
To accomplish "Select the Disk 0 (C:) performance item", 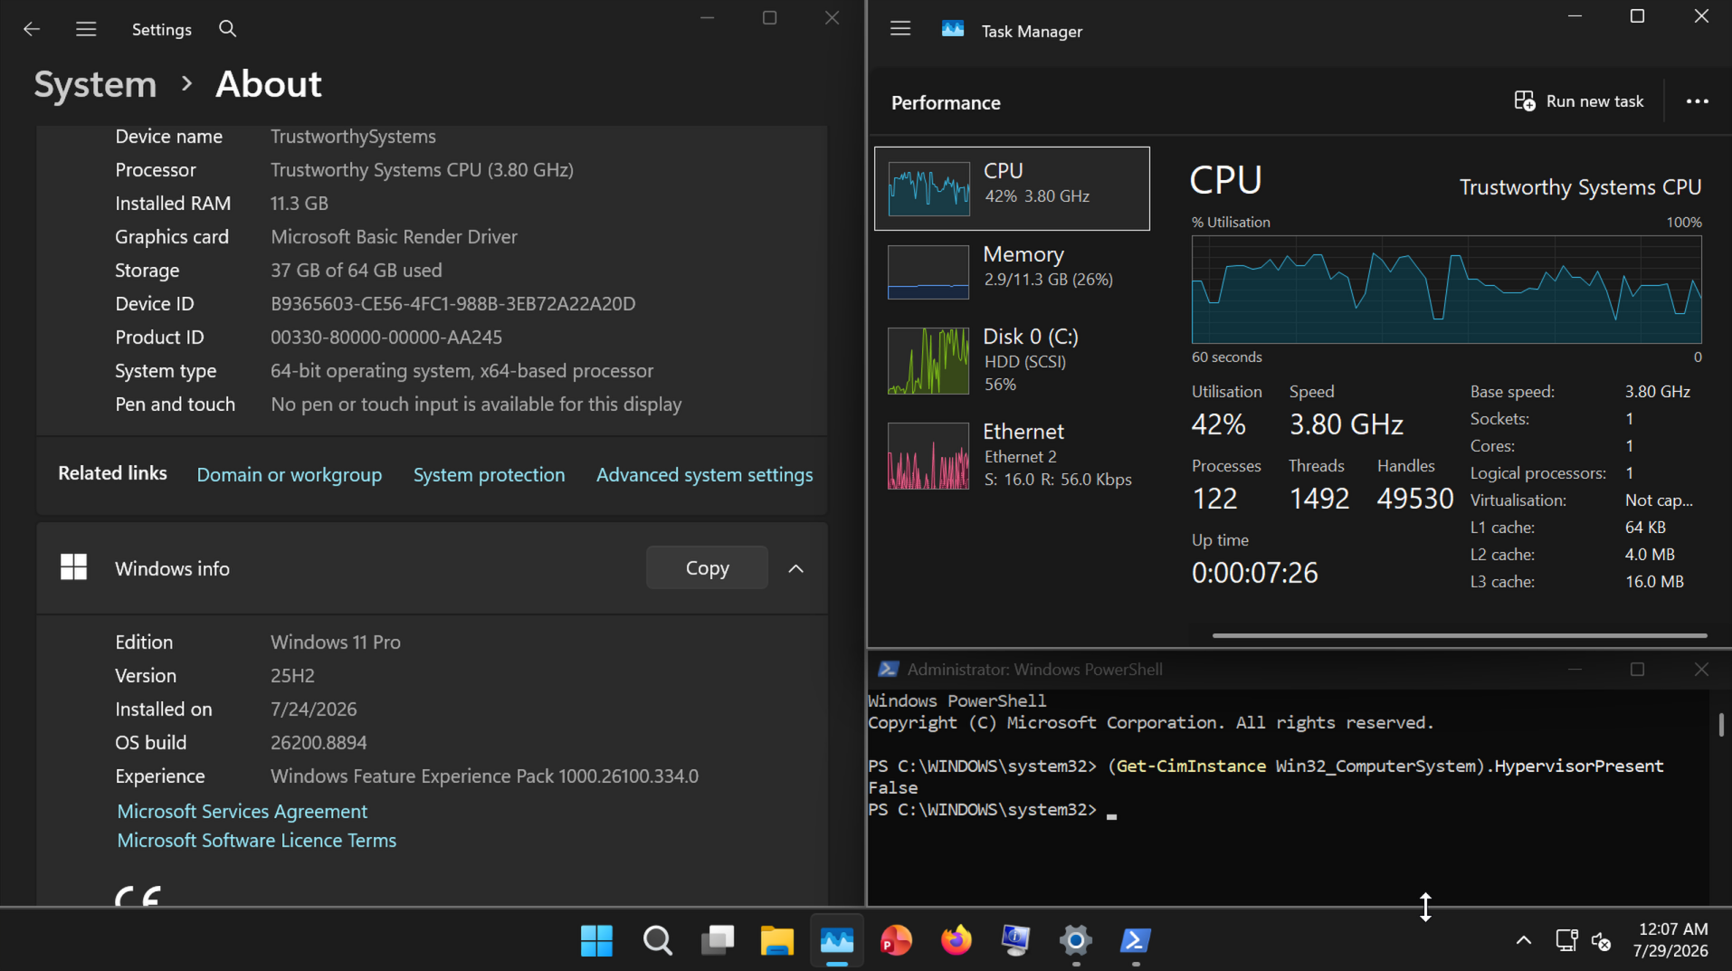I will pyautogui.click(x=1012, y=360).
